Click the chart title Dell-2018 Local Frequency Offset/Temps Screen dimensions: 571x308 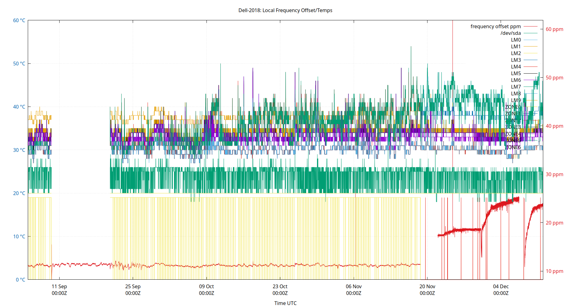(x=285, y=10)
